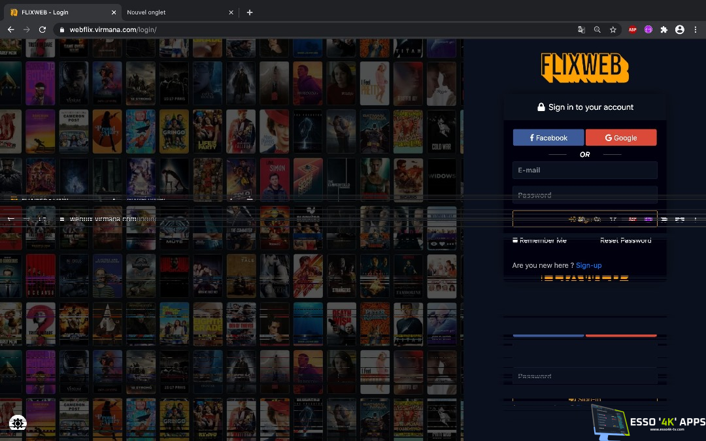Open the Adblock Plus extension
The image size is (706, 441).
632,29
